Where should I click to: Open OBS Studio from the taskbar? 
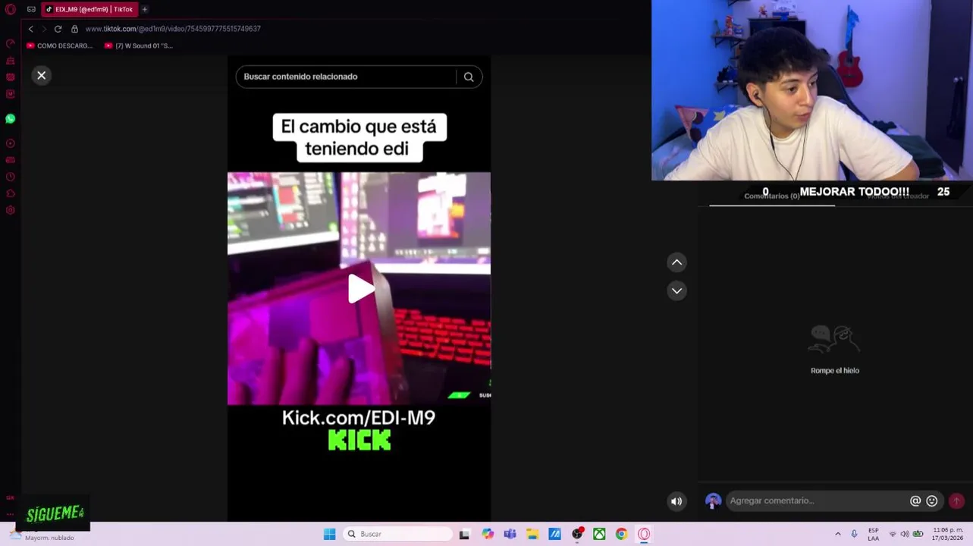pos(577,534)
